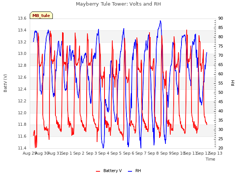
Task: Click the 13.2 tick label
Action: tap(22, 42)
